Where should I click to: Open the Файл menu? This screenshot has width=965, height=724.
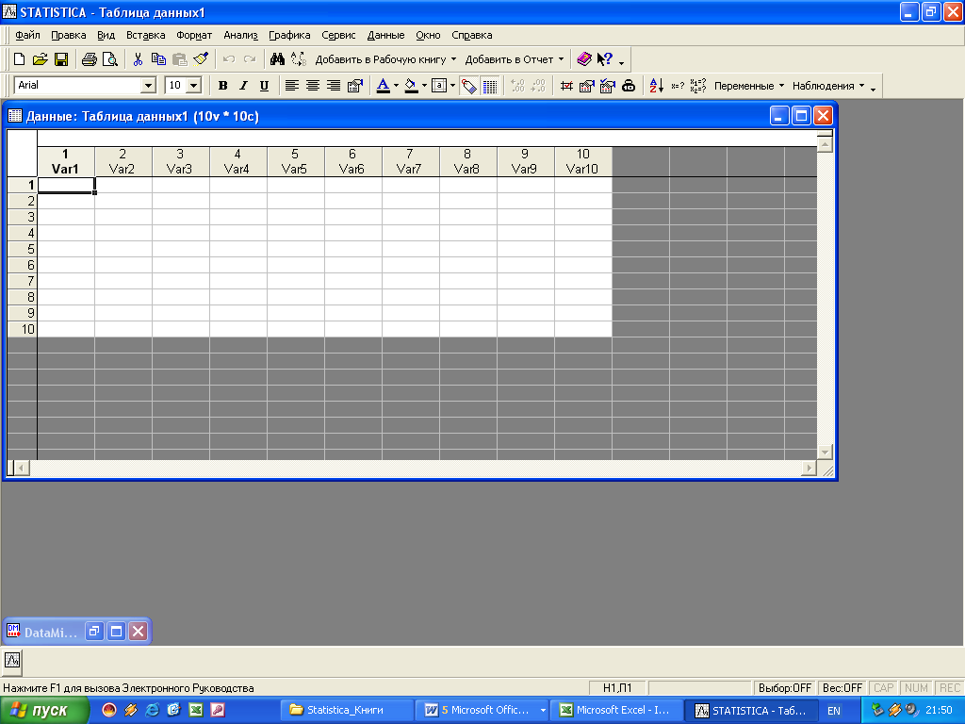point(27,35)
